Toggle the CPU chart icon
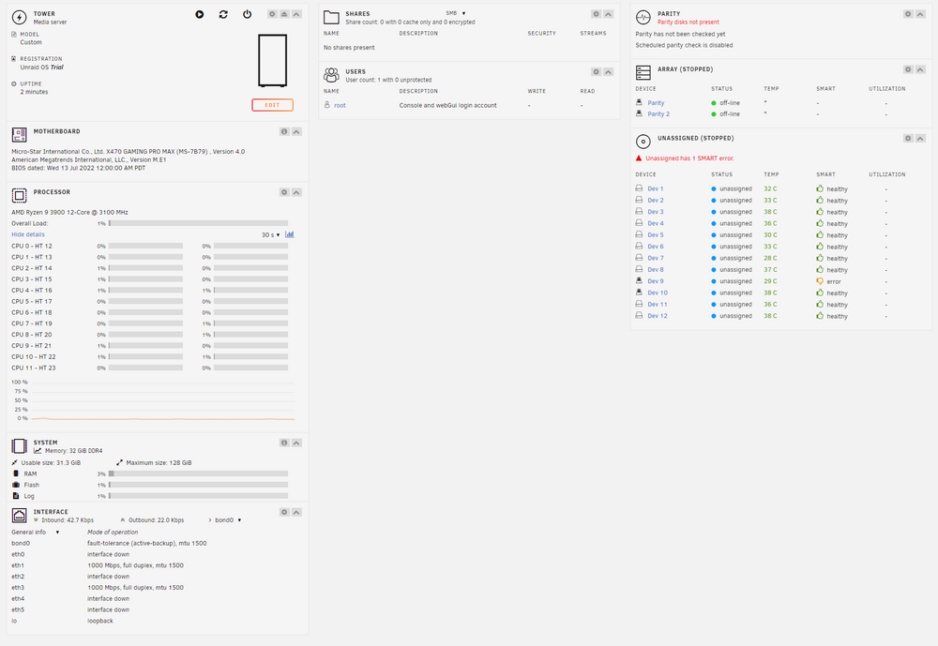Viewport: 938px width, 646px height. click(290, 234)
